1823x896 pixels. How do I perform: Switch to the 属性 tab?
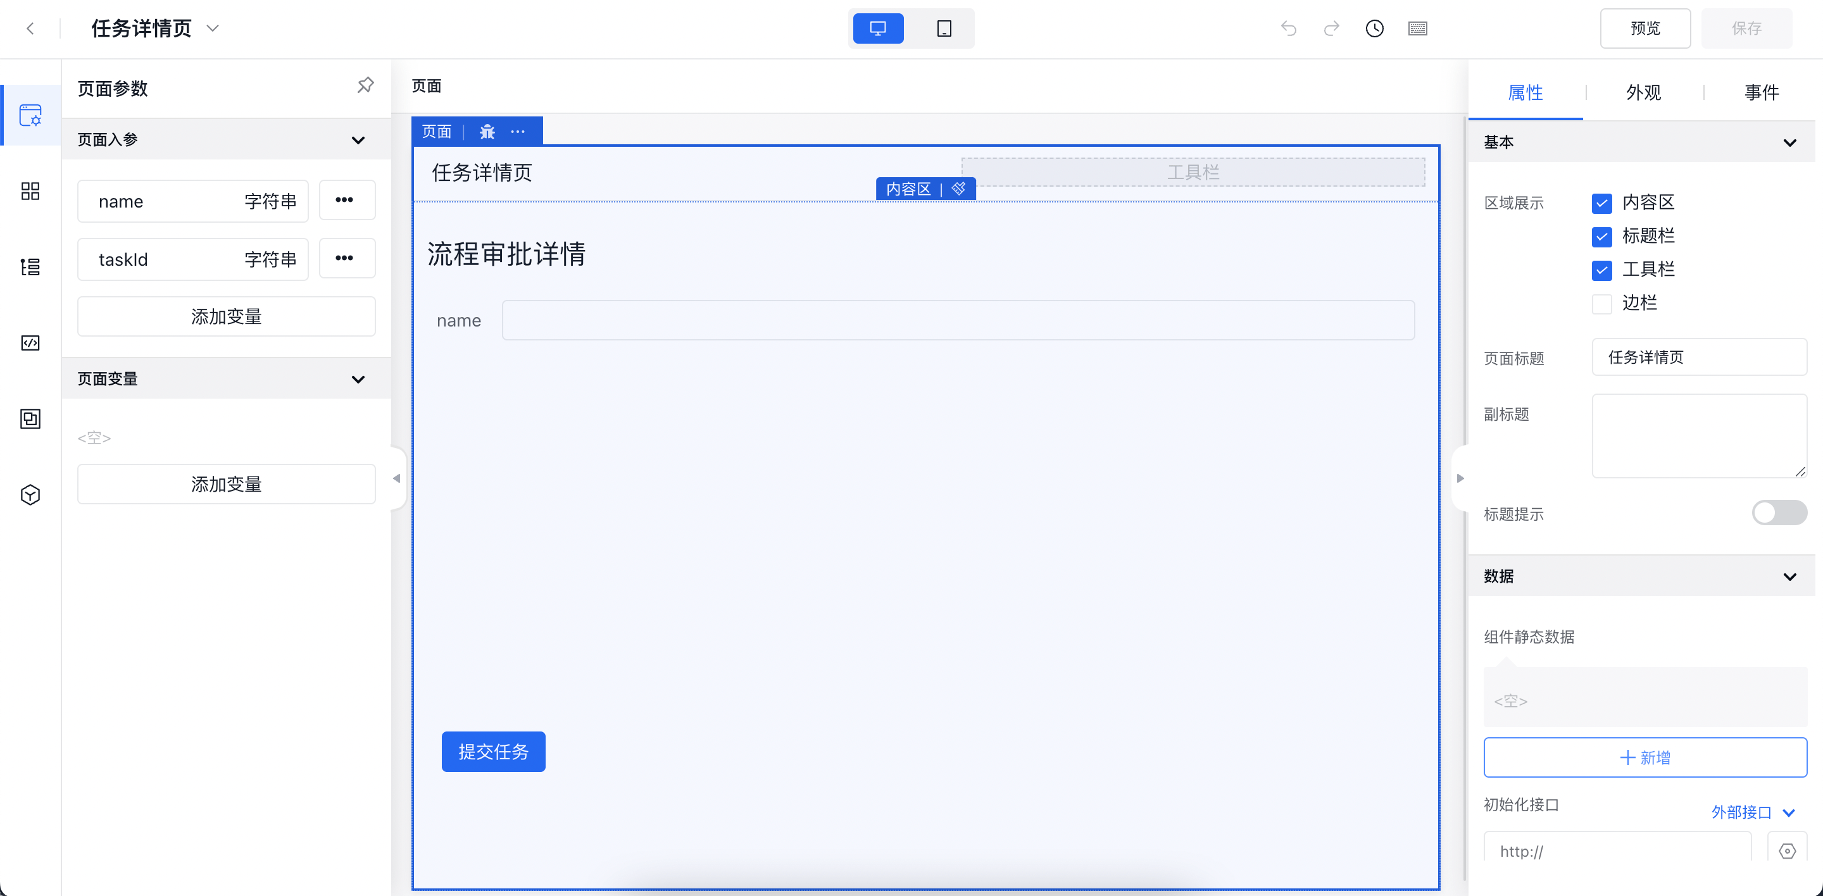pos(1525,92)
